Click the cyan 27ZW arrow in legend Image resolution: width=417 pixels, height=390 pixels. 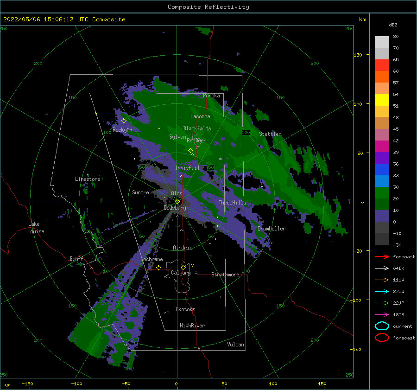382,292
